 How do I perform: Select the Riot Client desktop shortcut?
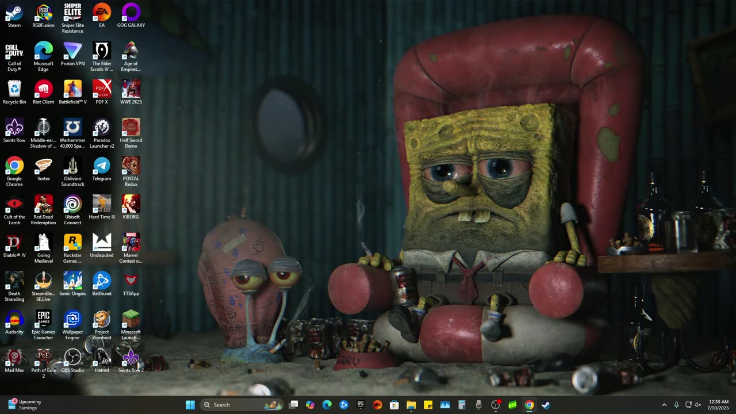point(44,93)
